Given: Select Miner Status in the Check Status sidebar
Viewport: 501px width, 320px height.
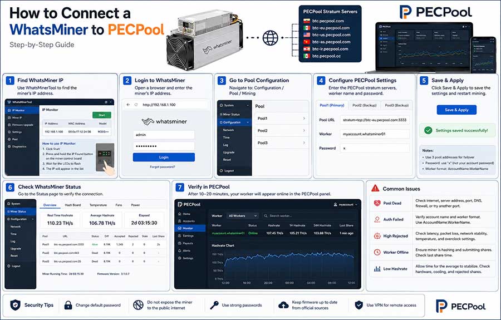Looking at the screenshot, I should (21, 211).
